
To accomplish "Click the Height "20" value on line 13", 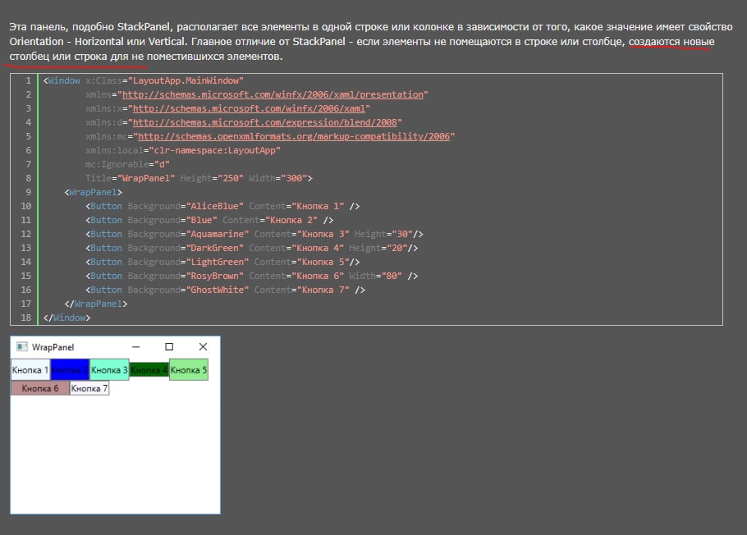I will coord(396,248).
